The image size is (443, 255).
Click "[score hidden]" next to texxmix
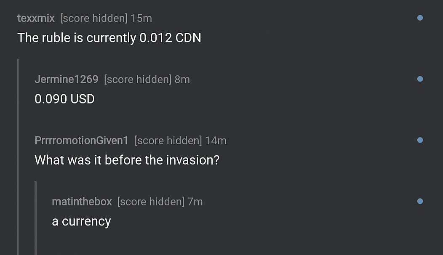pyautogui.click(x=93, y=18)
